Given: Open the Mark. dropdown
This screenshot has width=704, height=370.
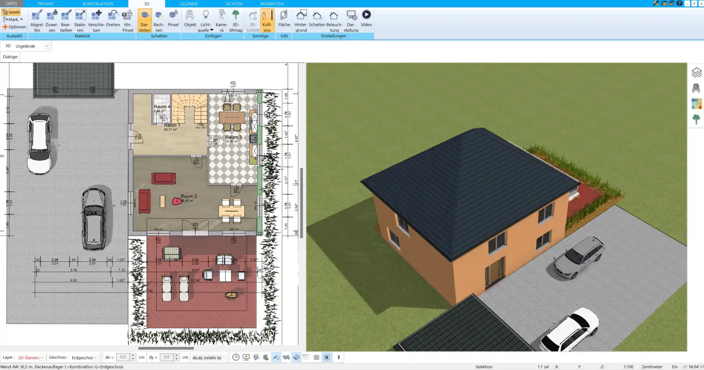Looking at the screenshot, I should coord(13,19).
